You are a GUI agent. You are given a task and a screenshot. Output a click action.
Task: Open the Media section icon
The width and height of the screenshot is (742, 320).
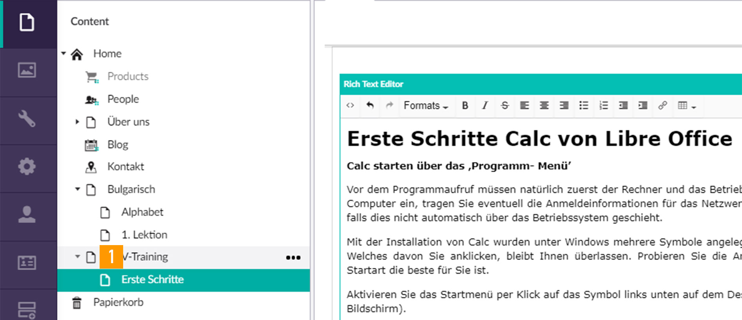point(27,71)
